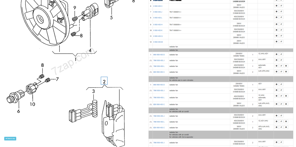This screenshot has width=296, height=147.
Task: Show info for 6N0 959 455 D with 1Z,AHU,ADY
Action: click(276, 54)
